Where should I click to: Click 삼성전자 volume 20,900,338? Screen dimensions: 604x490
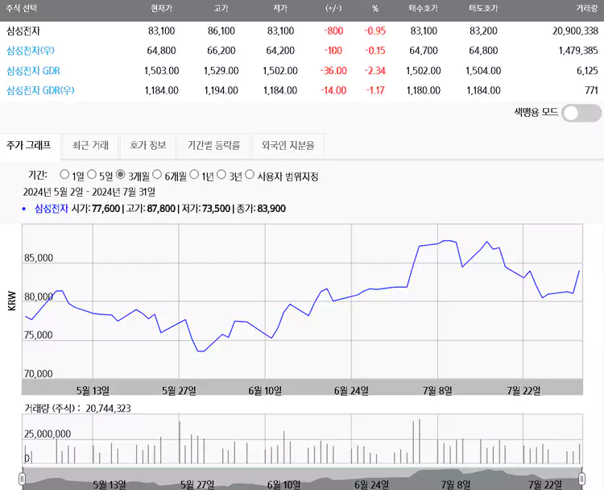575,31
